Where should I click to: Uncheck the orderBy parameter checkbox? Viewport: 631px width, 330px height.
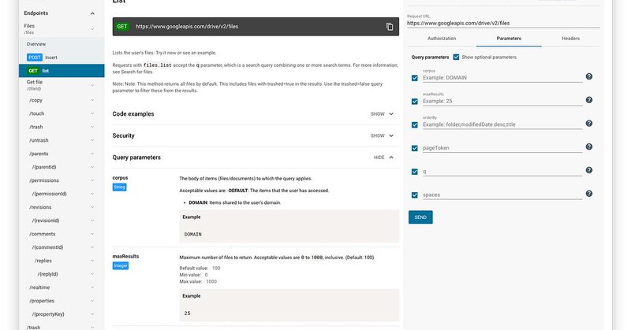(415, 125)
